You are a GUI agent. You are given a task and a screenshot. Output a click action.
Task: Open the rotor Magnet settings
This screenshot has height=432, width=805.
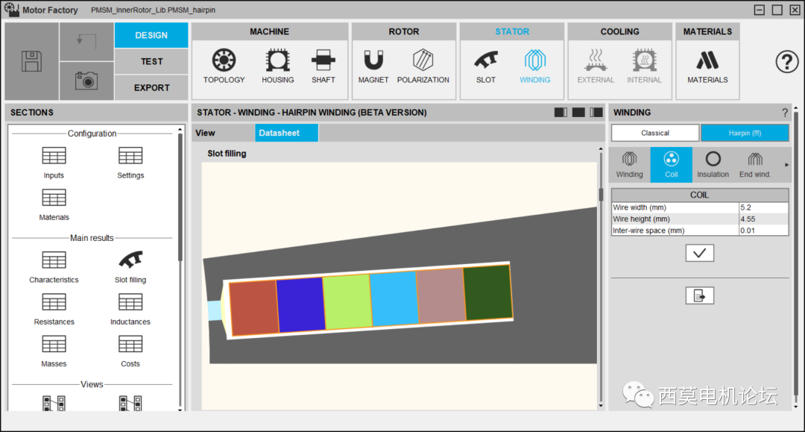[x=373, y=66]
